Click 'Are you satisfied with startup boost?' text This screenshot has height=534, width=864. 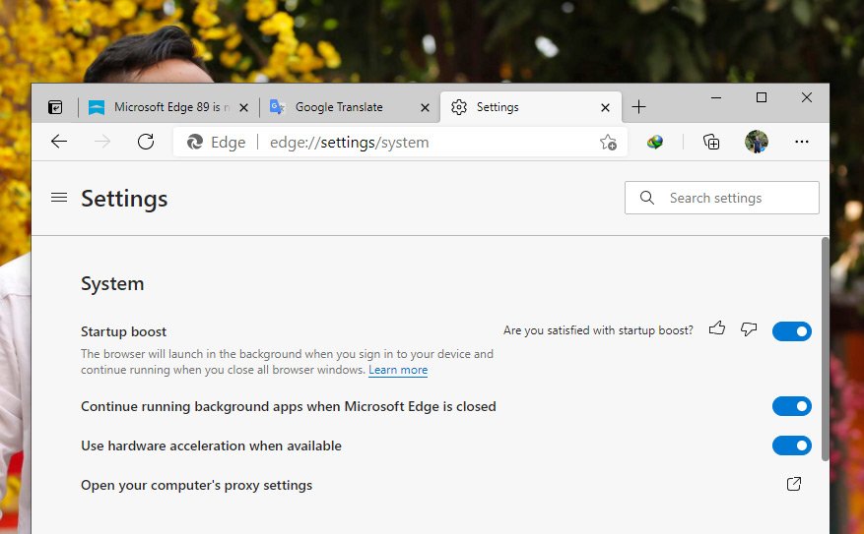pos(598,330)
